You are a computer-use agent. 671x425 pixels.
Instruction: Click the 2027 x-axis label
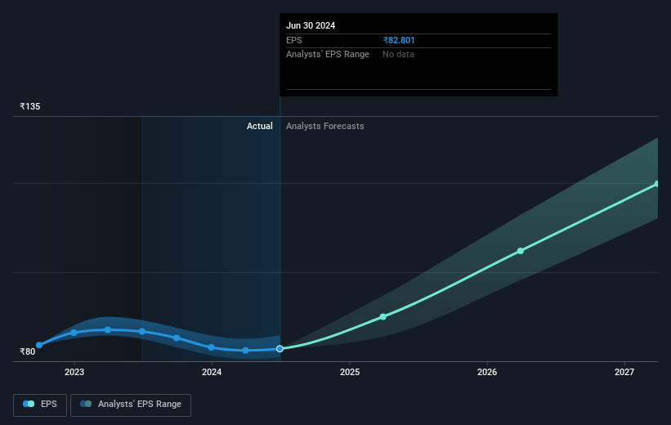coord(624,372)
